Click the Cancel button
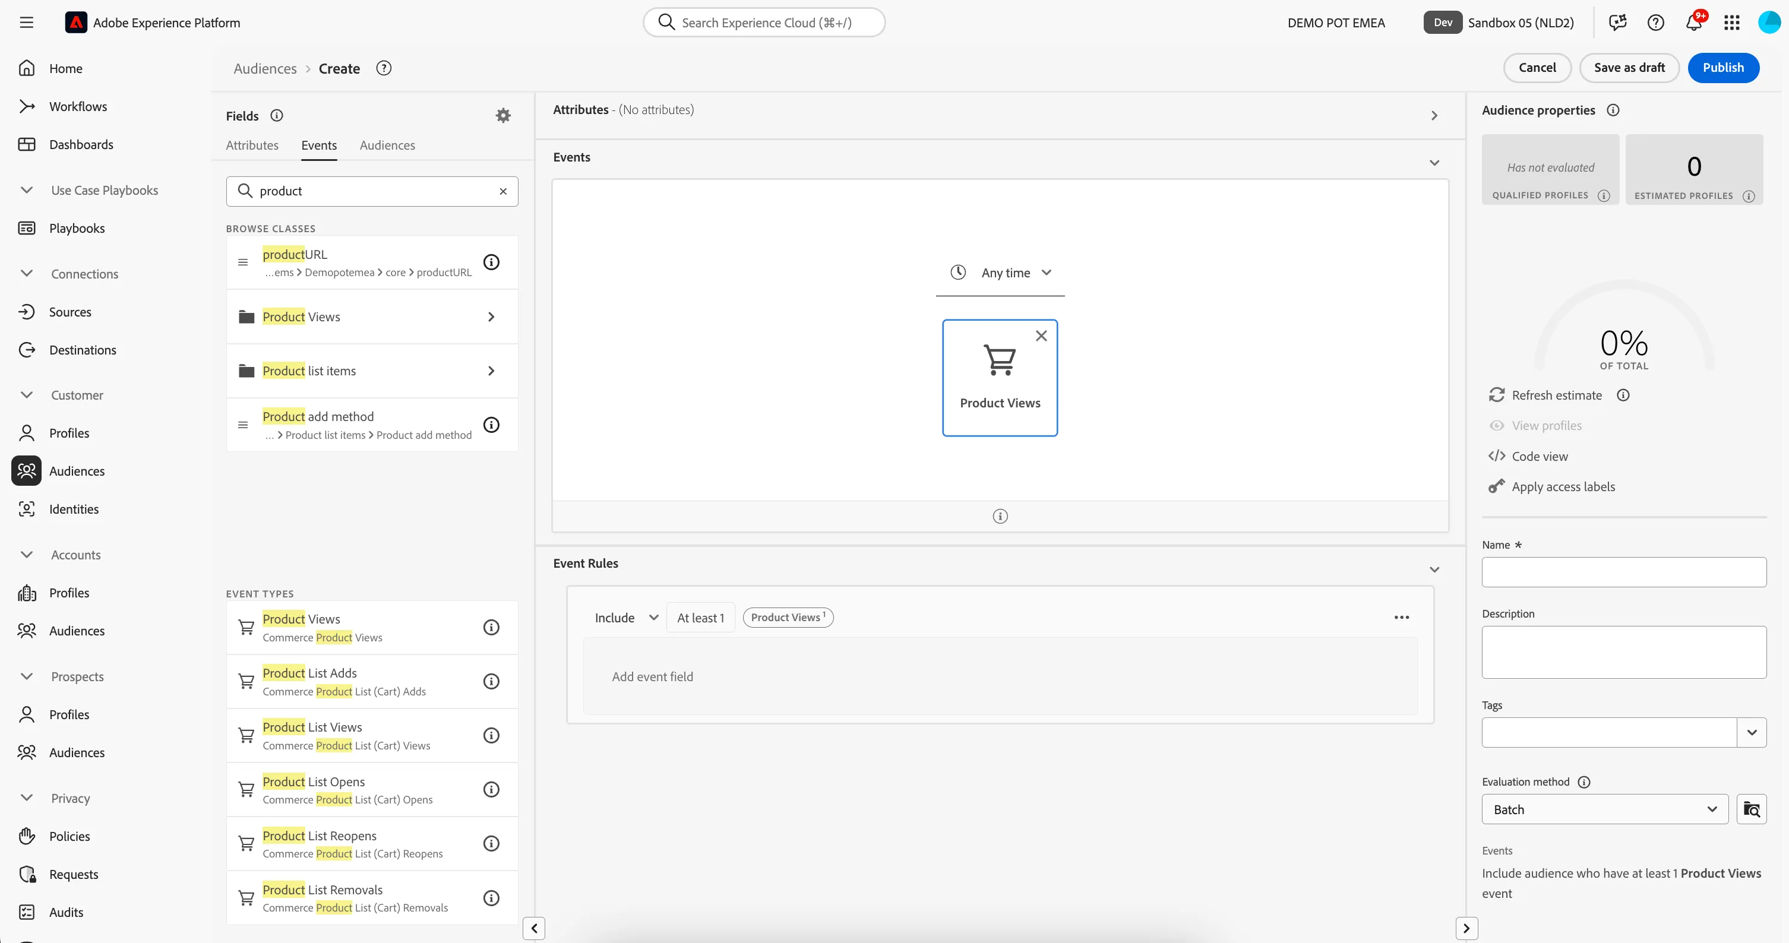Image resolution: width=1789 pixels, height=943 pixels. coord(1537,67)
